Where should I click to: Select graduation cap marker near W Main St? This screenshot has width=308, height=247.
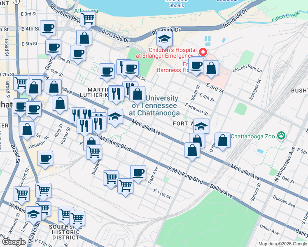pyautogui.click(x=34, y=214)
